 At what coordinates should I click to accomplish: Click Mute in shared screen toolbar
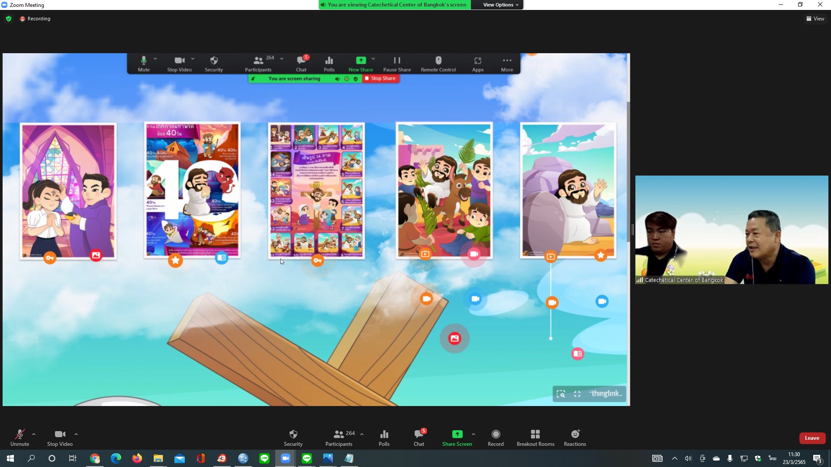point(144,64)
